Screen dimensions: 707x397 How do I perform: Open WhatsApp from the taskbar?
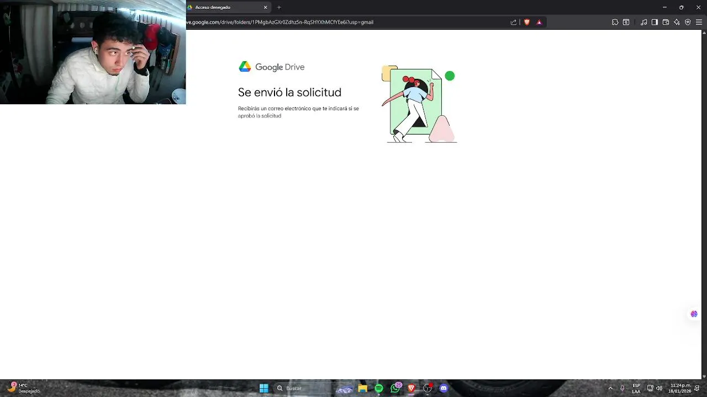pyautogui.click(x=395, y=388)
